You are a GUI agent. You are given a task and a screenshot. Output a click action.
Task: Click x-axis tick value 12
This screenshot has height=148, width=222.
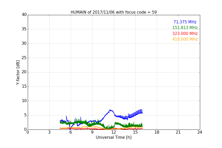pos(114,132)
